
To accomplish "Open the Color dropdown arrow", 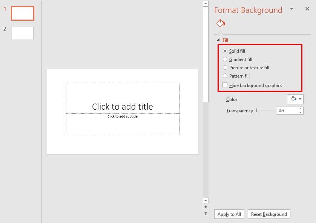I will click(299, 99).
